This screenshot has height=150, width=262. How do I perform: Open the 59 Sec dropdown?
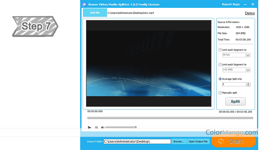click(248, 55)
